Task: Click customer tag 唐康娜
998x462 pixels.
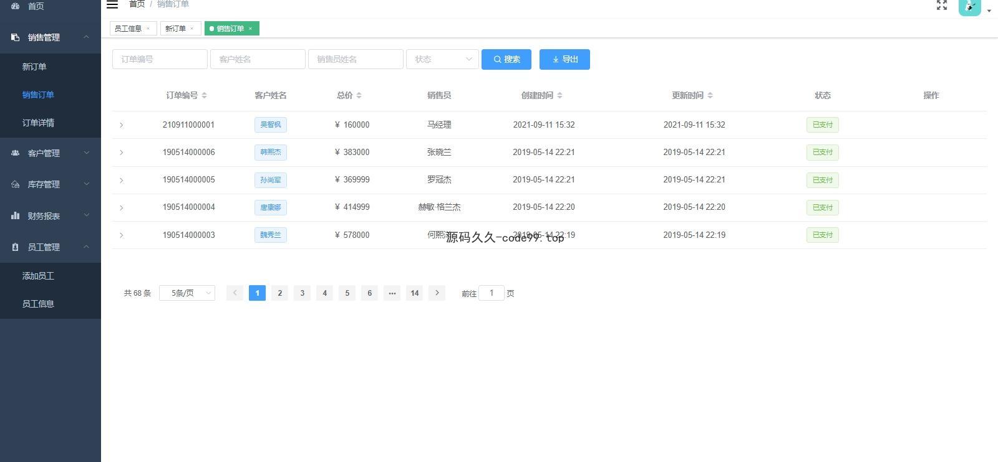Action: click(271, 207)
